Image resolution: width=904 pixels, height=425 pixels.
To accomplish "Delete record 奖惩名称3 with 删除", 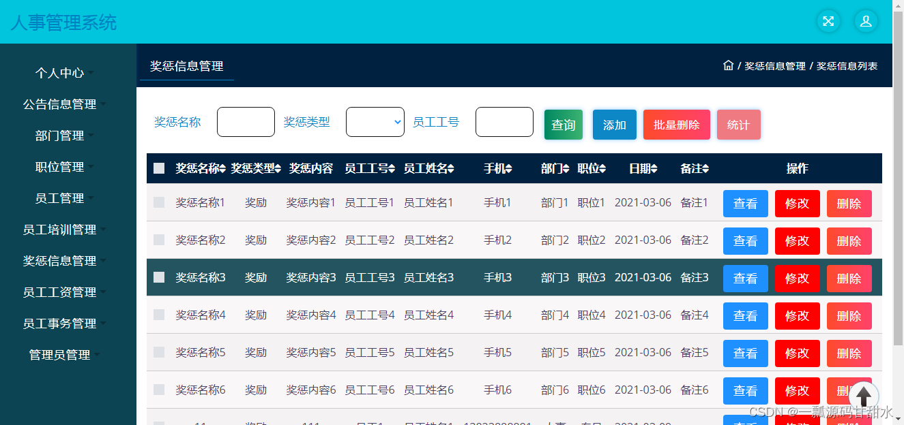I will [849, 279].
